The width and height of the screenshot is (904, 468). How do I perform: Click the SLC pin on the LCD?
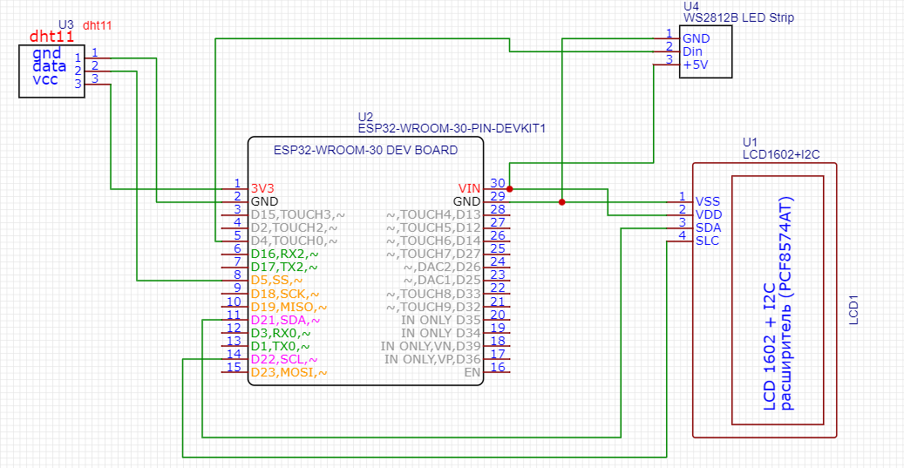[707, 241]
